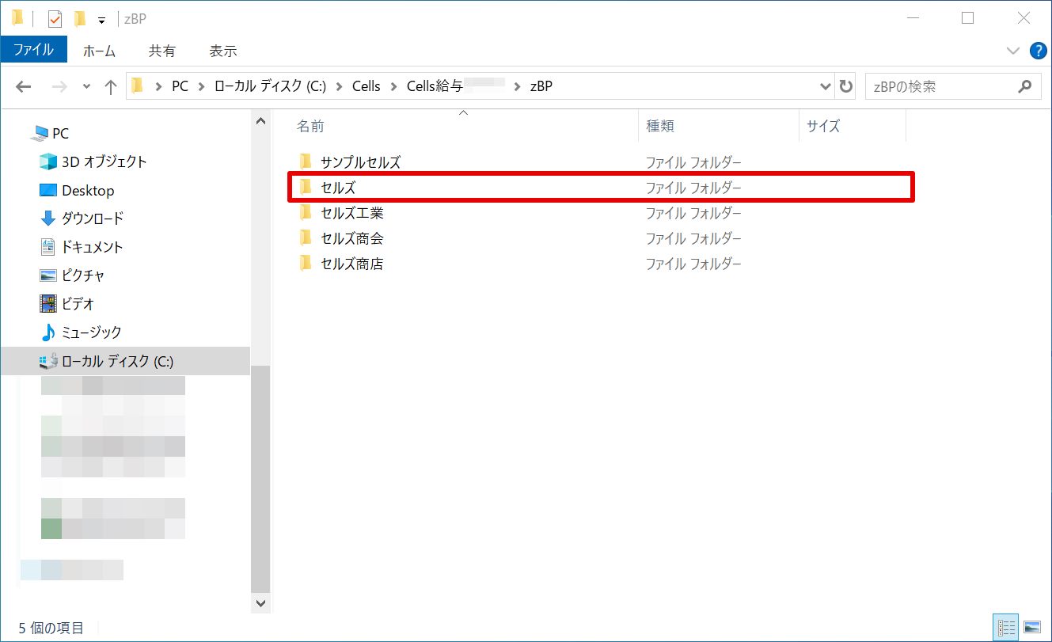Refresh the current folder view
The height and width of the screenshot is (642, 1052).
click(x=846, y=87)
